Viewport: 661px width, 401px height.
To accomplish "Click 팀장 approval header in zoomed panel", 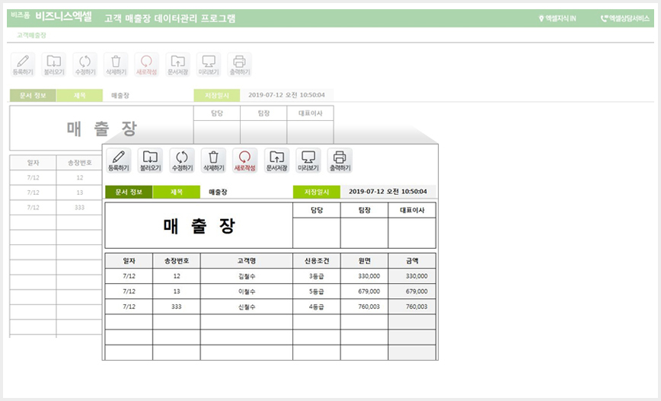I will tap(364, 210).
